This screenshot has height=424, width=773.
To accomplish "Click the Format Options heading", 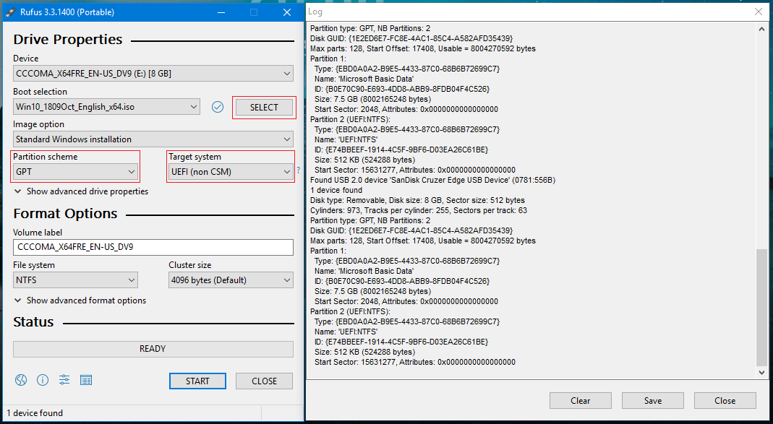I will click(66, 214).
